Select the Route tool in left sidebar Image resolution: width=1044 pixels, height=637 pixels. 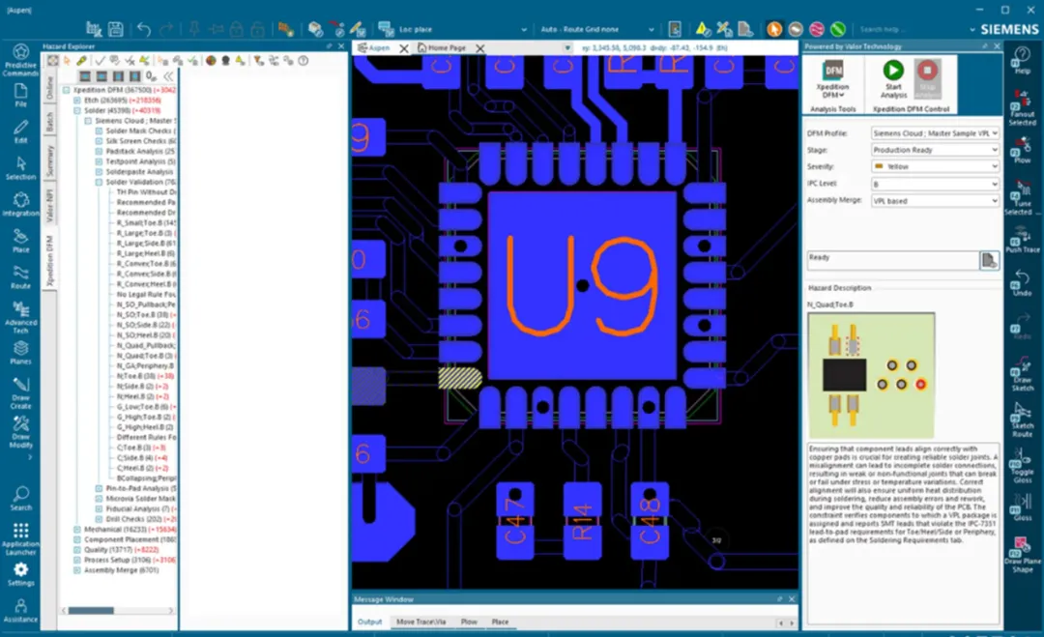coord(20,277)
